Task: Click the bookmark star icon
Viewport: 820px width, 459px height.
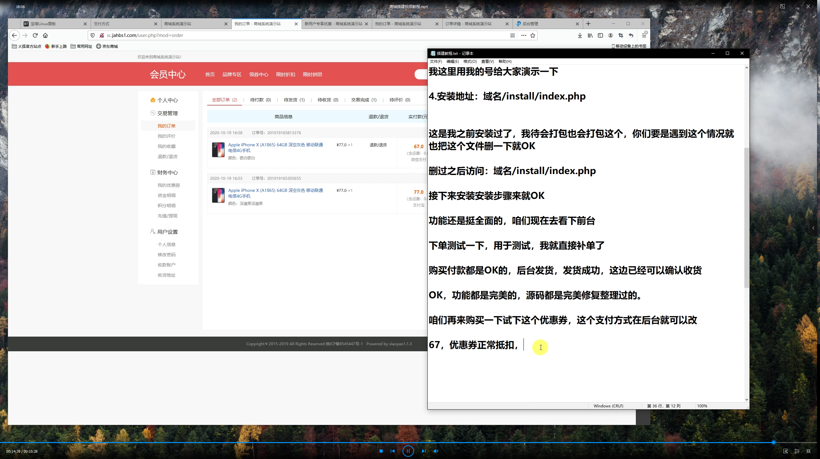Action: 533,35
